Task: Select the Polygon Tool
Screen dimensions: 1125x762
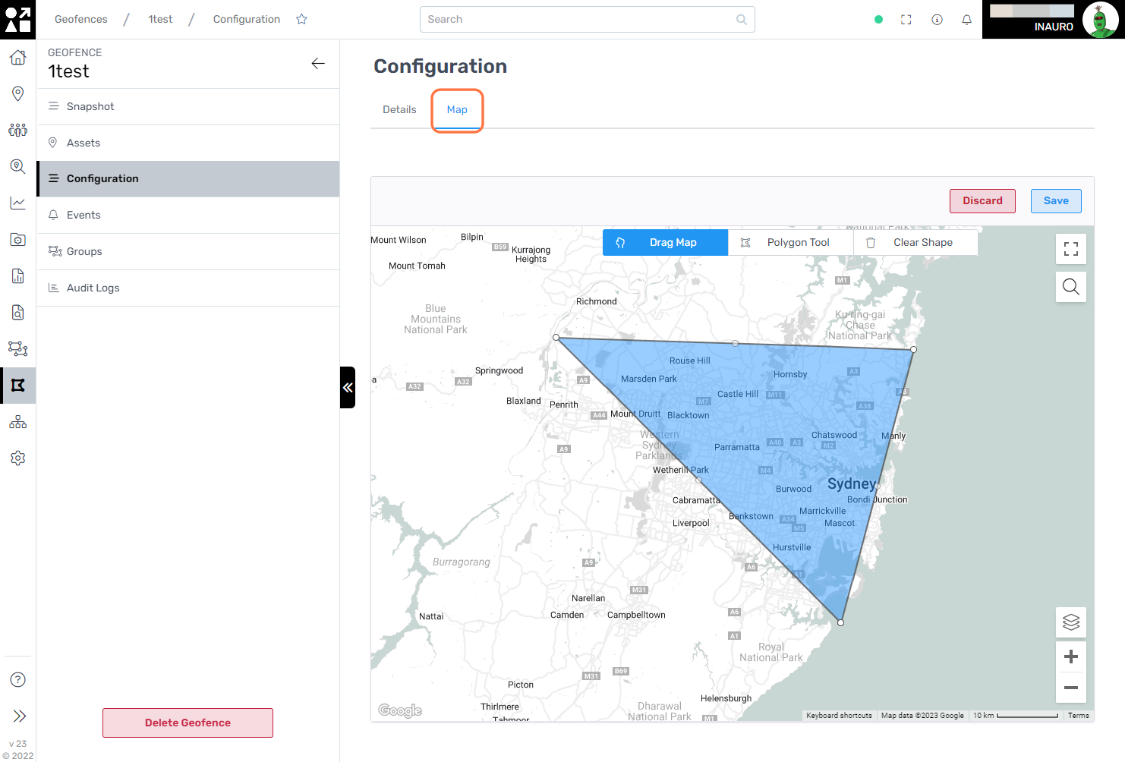Action: [x=790, y=243]
